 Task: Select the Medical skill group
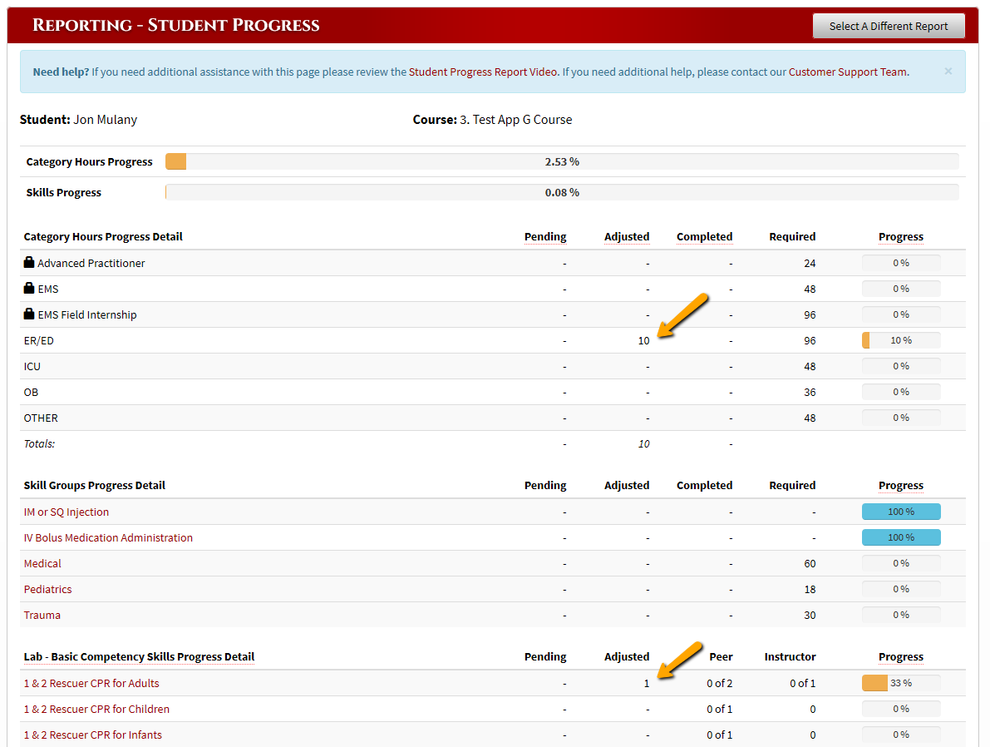tap(42, 563)
